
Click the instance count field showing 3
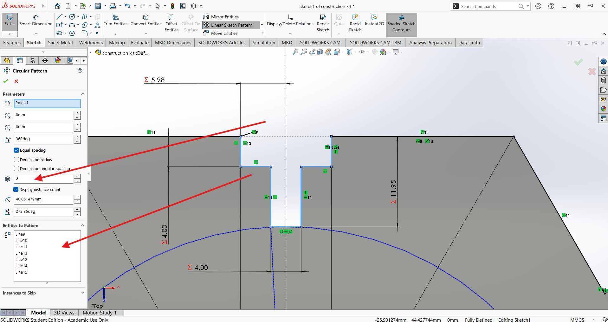[43, 179]
